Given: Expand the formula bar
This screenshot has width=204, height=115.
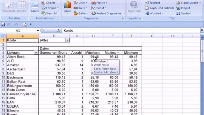Looking at the screenshot, I should point(202,31).
